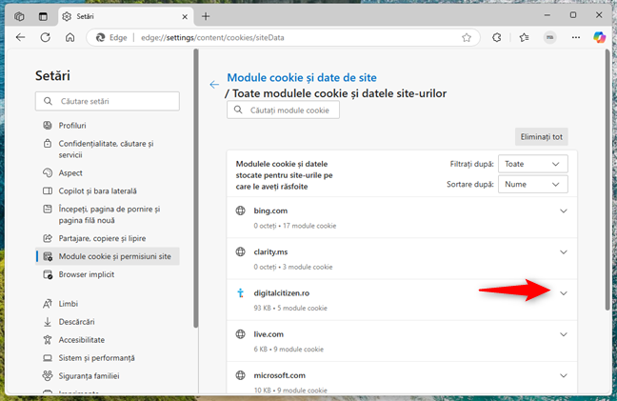Launch Copilot from the toolbar
617x401 pixels.
599,37
